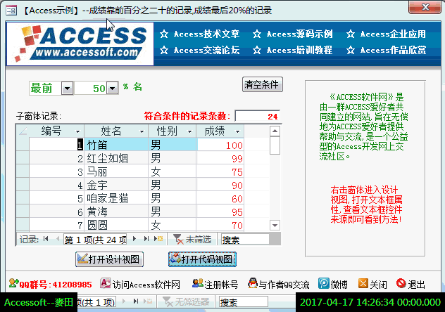This screenshot has height=312, width=445.
Task: Go to the previous record in subform navigator
Action: (x=58, y=239)
